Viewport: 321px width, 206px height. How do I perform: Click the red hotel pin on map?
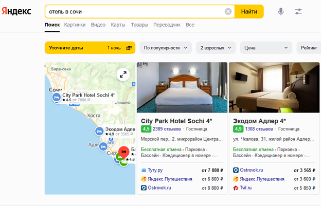(x=123, y=152)
